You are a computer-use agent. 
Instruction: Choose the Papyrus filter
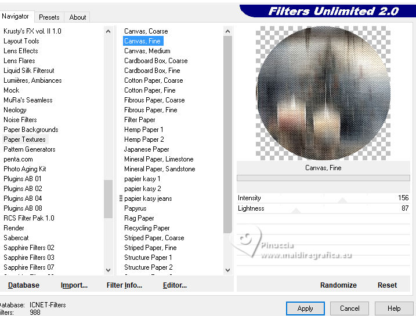pos(135,208)
